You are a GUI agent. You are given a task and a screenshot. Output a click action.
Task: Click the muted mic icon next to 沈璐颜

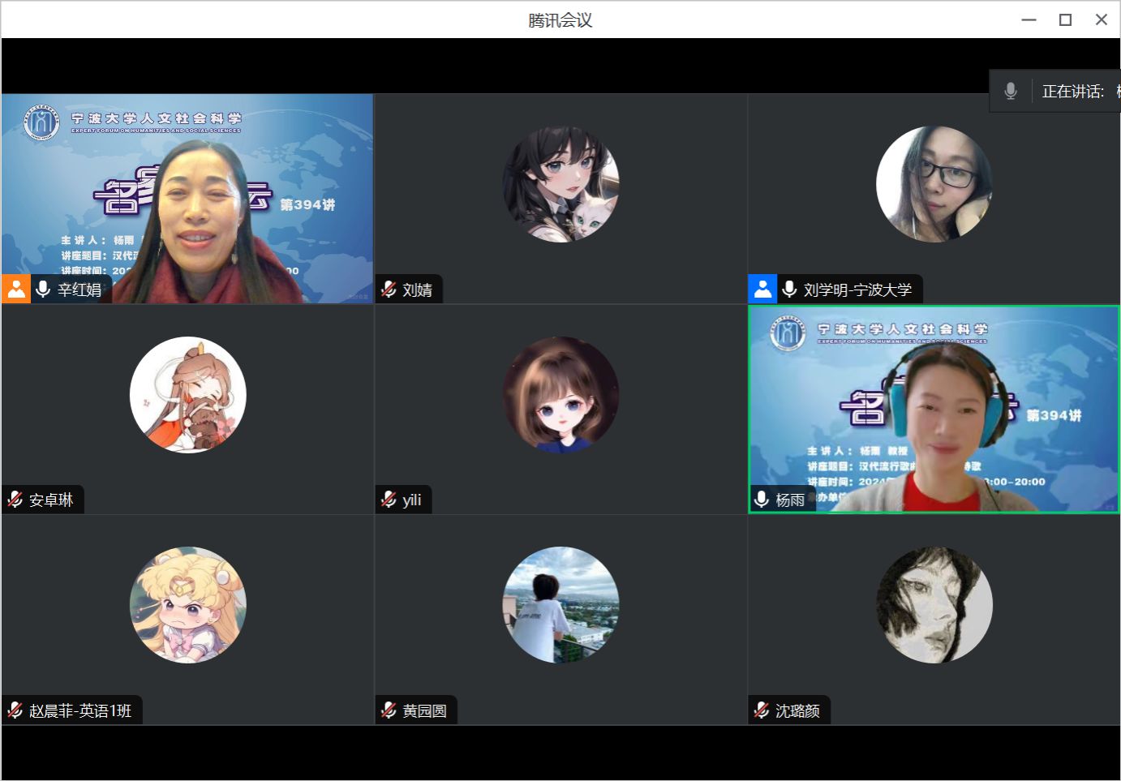pyautogui.click(x=762, y=710)
